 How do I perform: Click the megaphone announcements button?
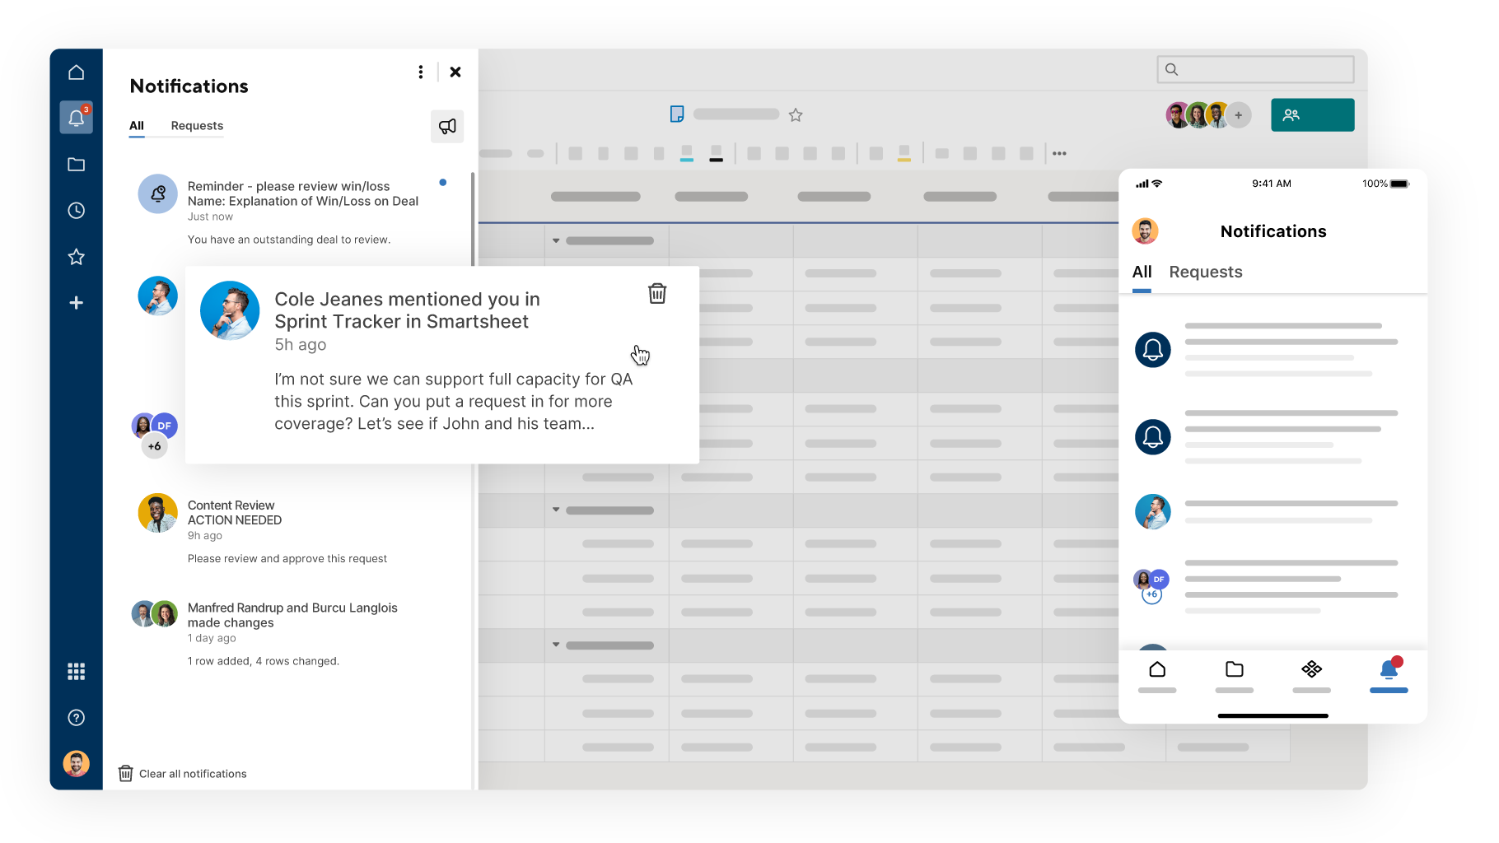point(447,126)
